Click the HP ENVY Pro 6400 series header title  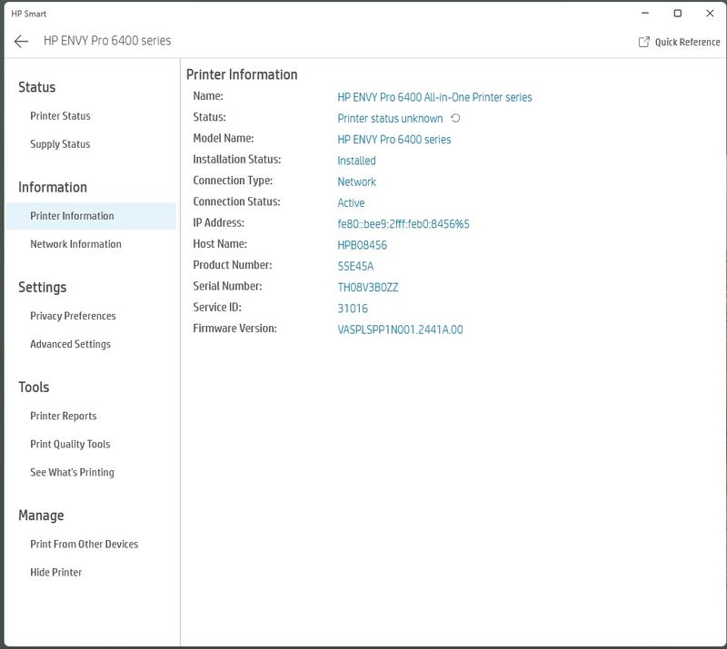click(107, 41)
